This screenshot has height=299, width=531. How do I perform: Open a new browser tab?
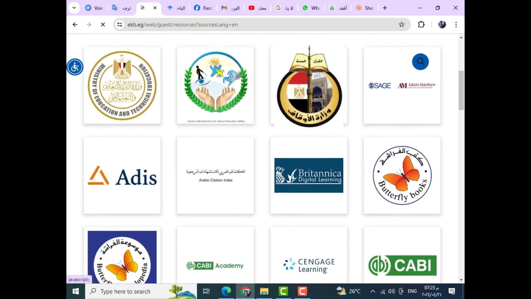(385, 8)
